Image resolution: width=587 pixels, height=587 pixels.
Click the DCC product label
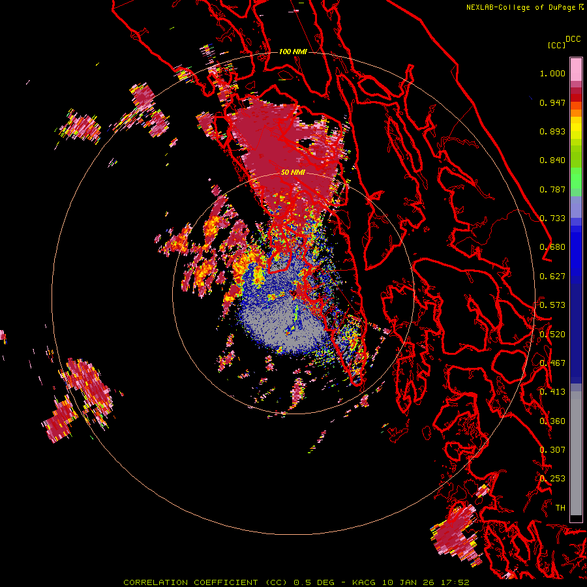[x=573, y=39]
